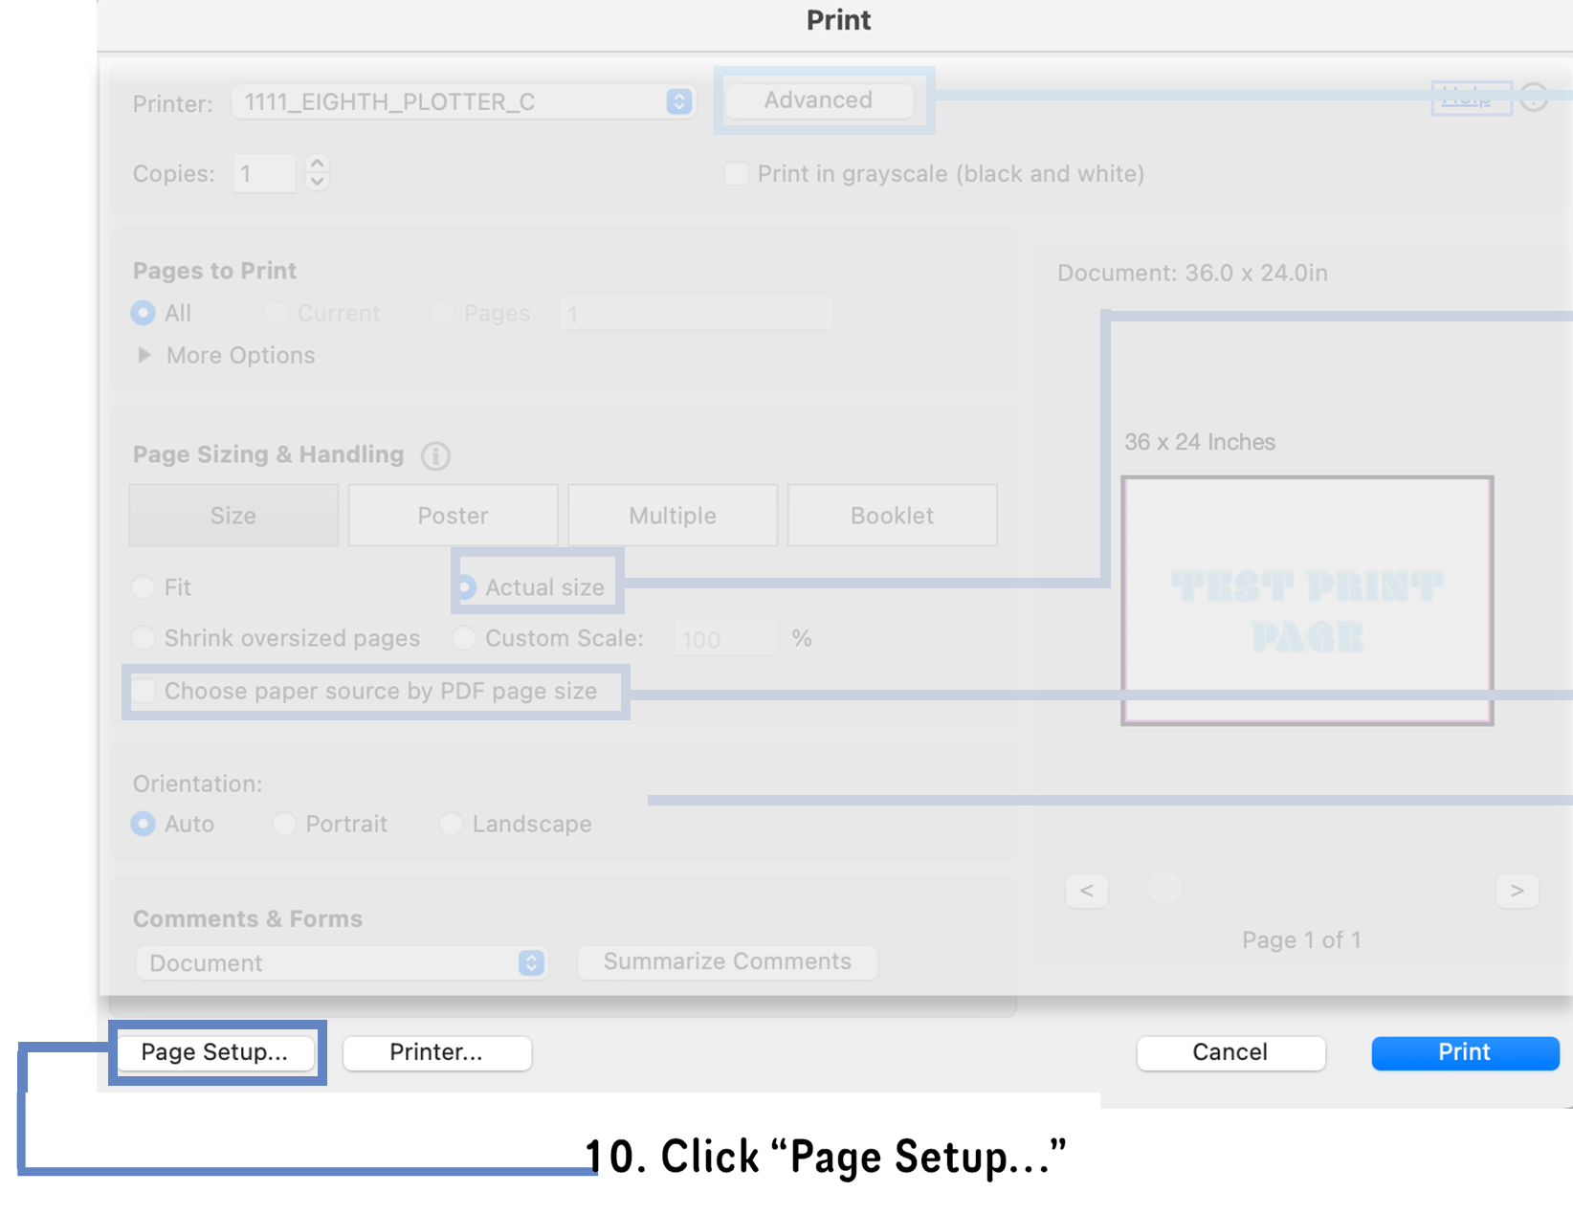Click the Page Sizing & Handling info icon

(x=435, y=456)
